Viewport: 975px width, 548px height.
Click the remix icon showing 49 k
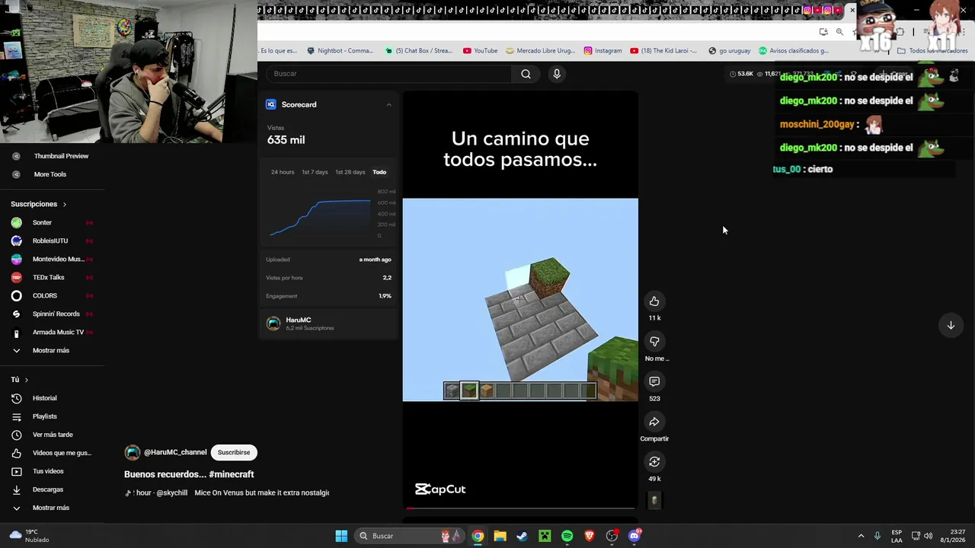coord(654,462)
